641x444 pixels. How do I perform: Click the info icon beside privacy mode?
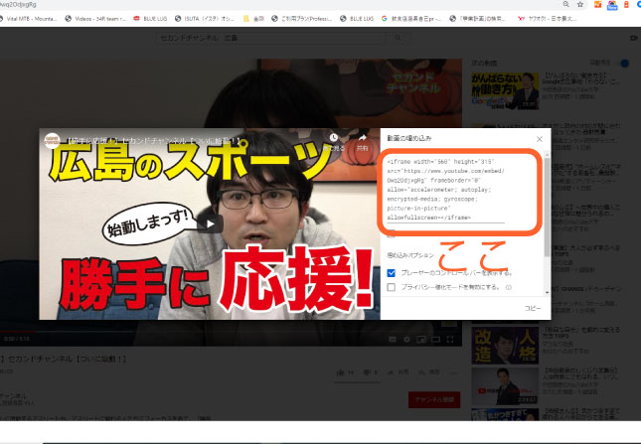pos(509,287)
